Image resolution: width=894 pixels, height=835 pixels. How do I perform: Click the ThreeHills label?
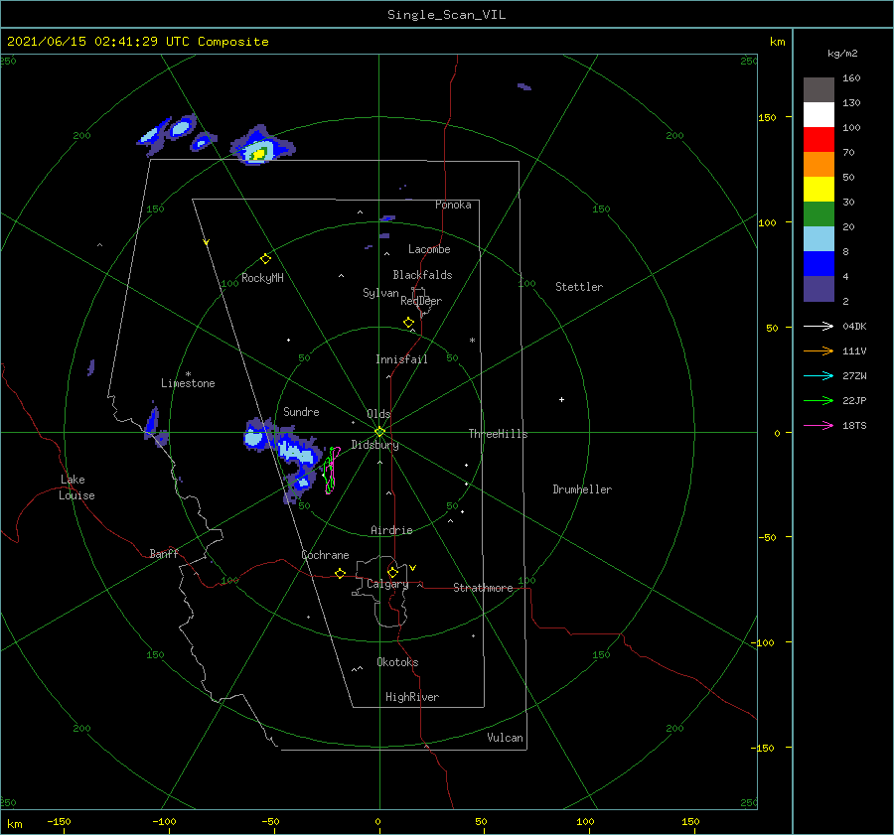click(498, 434)
